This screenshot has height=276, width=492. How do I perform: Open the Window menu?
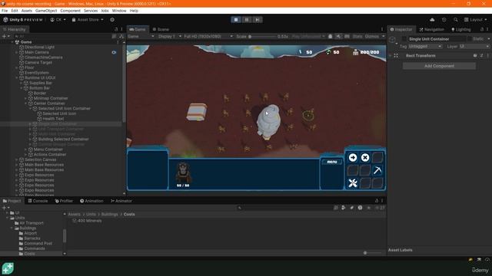tap(119, 11)
